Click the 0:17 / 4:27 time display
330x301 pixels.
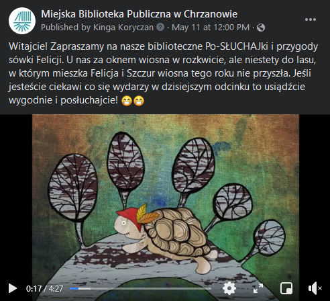coord(44,288)
